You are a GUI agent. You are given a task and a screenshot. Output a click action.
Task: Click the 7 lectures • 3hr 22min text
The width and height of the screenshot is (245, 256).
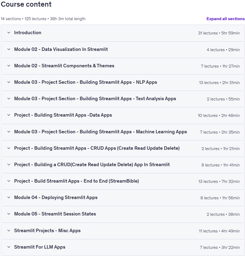click(x=220, y=248)
